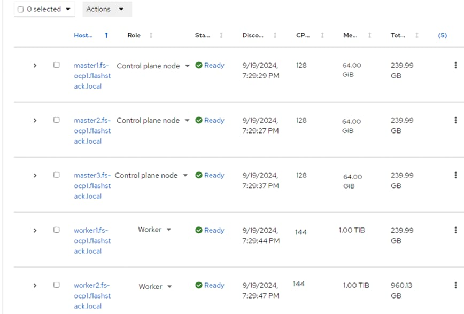Open role dropdown for master2 host
Image resolution: width=464 pixels, height=314 pixels.
187,121
